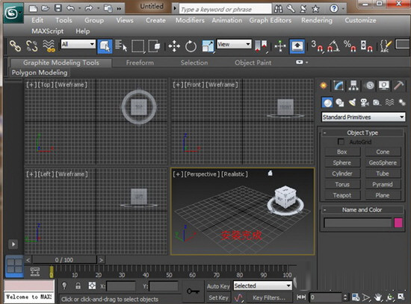
Task: Create a Sphere primitive
Action: click(342, 162)
